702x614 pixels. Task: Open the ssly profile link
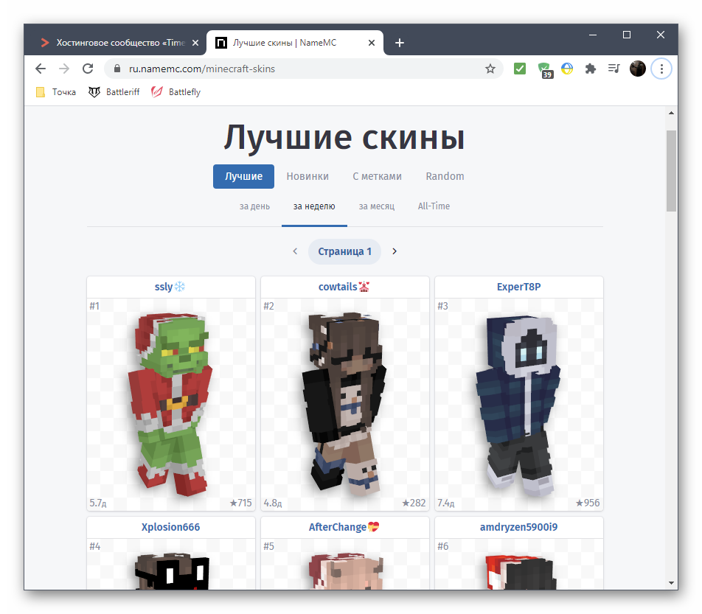(164, 287)
